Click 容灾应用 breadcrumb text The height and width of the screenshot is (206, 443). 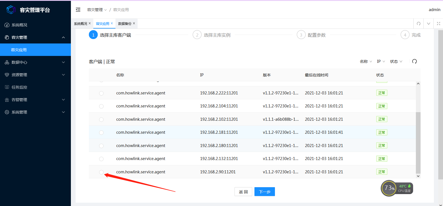[x=121, y=10]
